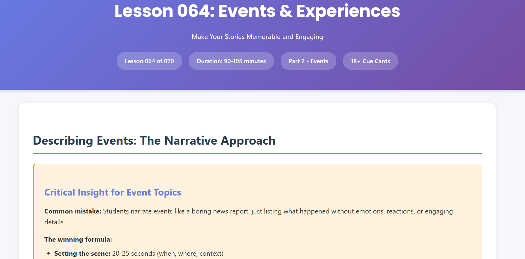Select the "Critical Insight for Event Topics" heading

click(x=113, y=192)
